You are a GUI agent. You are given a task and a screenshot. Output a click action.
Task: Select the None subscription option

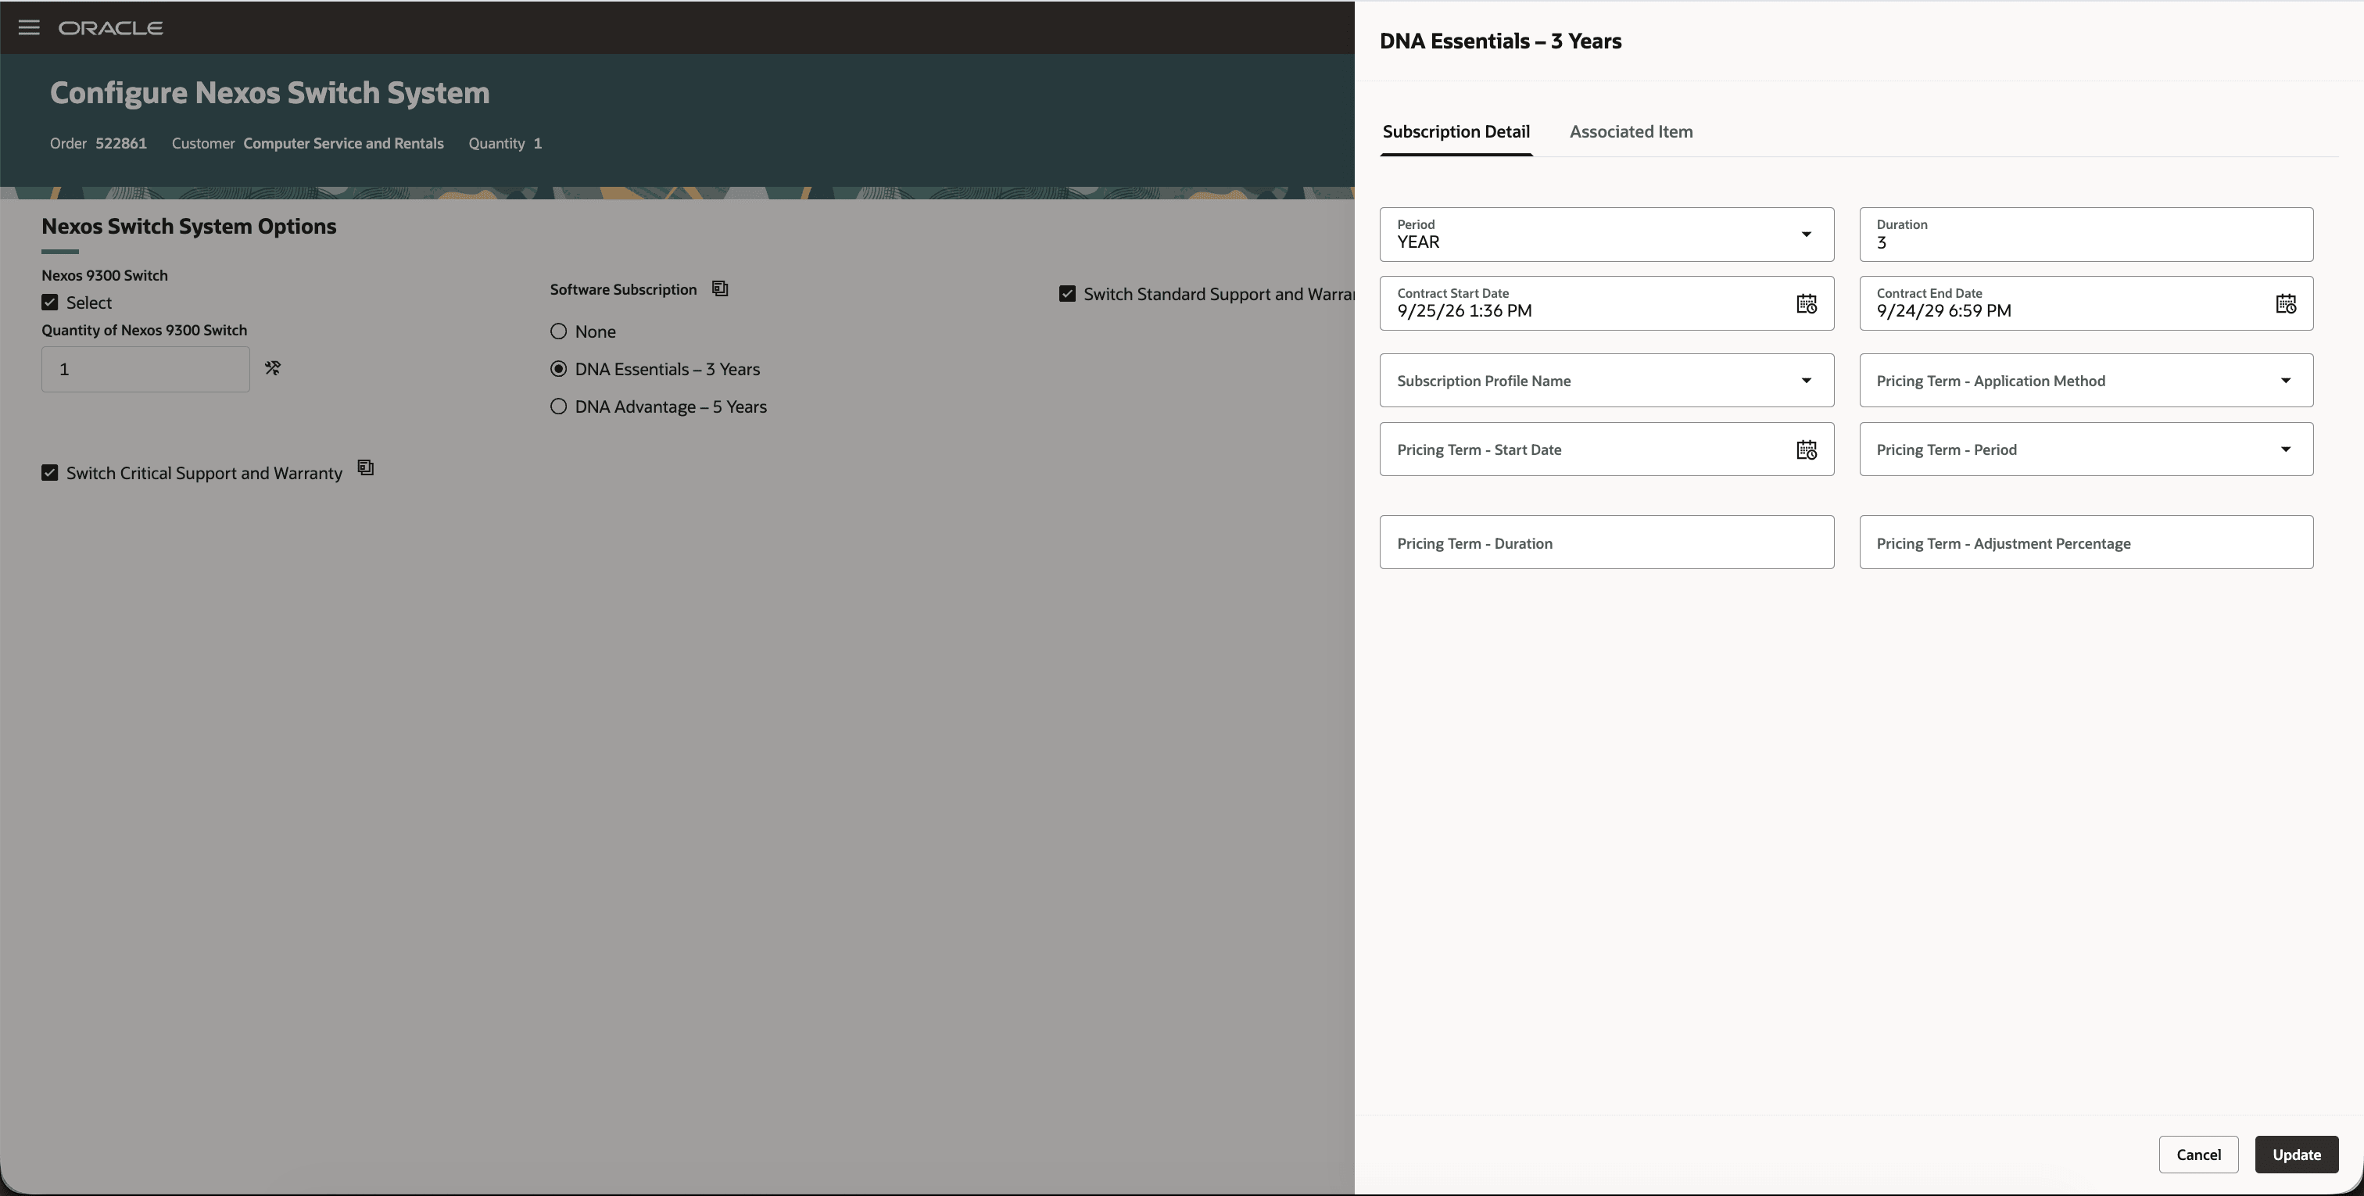(x=558, y=331)
